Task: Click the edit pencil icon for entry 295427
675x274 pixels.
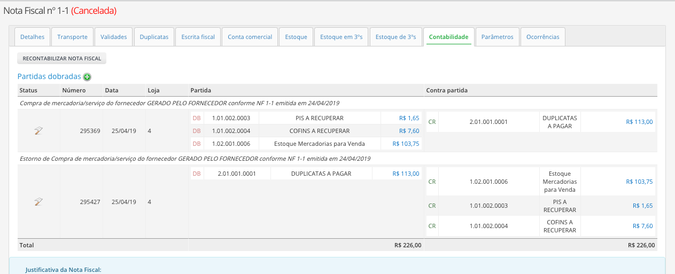Action: [x=38, y=202]
